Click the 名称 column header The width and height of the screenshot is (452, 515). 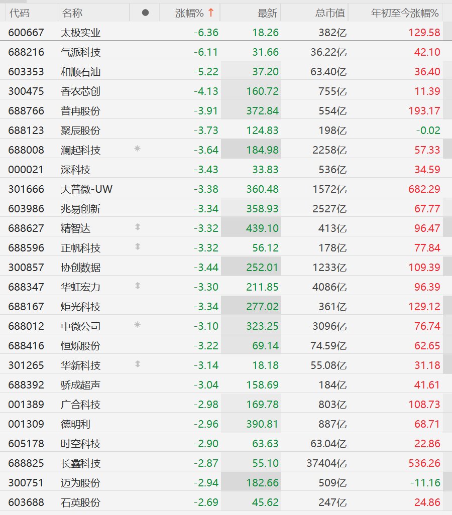click(x=72, y=13)
